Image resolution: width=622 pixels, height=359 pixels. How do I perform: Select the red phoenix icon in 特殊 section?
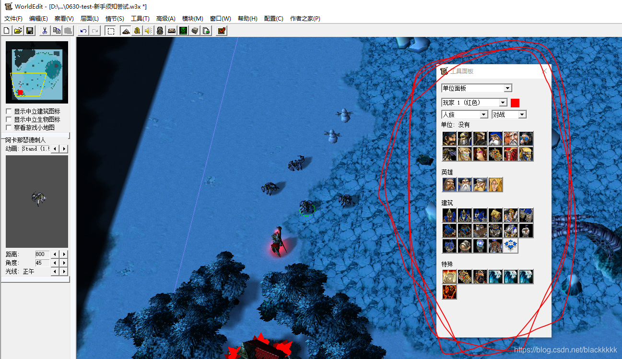[x=449, y=292]
